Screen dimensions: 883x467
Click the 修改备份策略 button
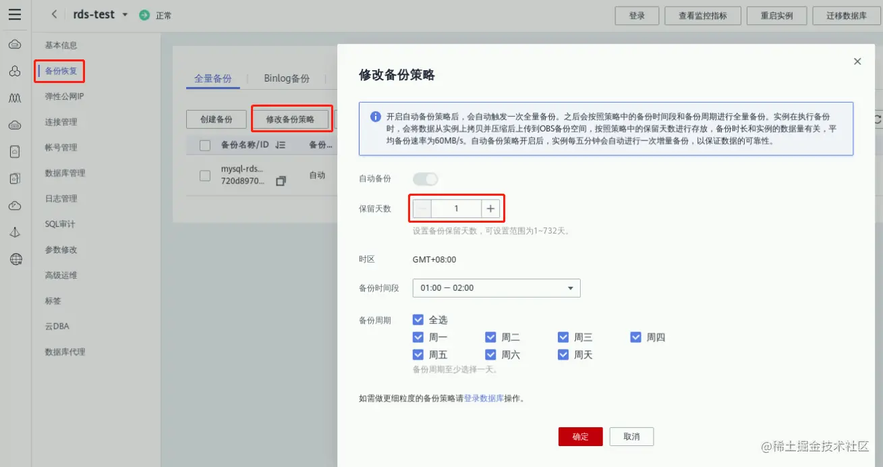(x=290, y=119)
